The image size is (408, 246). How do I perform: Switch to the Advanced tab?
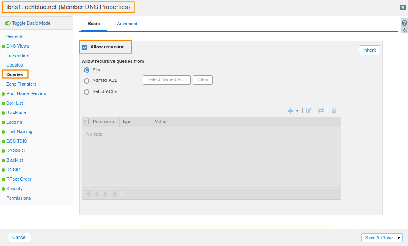click(x=127, y=24)
